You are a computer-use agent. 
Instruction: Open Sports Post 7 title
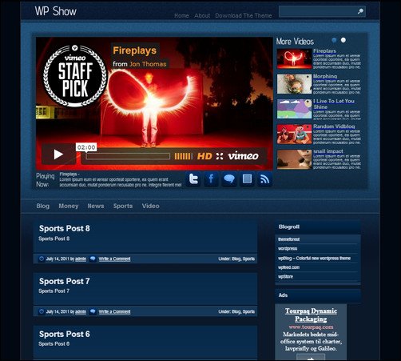(x=64, y=281)
